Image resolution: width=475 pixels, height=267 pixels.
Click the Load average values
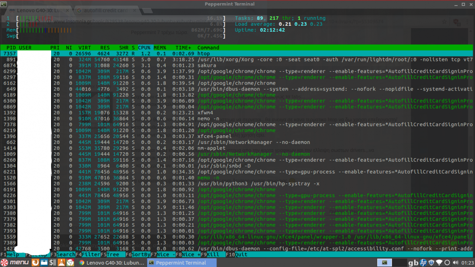[300, 24]
